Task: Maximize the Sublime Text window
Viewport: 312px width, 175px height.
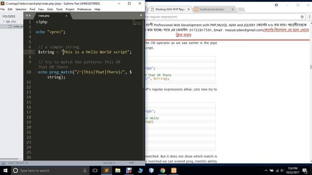Action: [x=129, y=3]
